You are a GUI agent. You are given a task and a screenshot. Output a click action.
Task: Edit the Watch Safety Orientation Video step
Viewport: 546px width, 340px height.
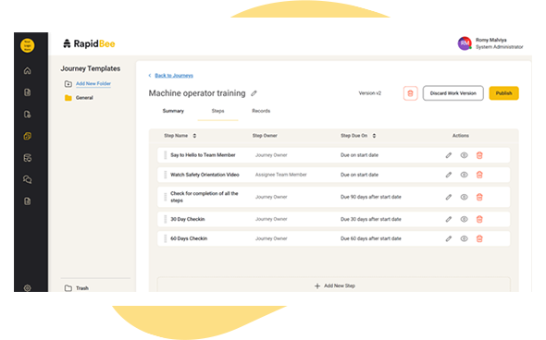click(x=449, y=175)
